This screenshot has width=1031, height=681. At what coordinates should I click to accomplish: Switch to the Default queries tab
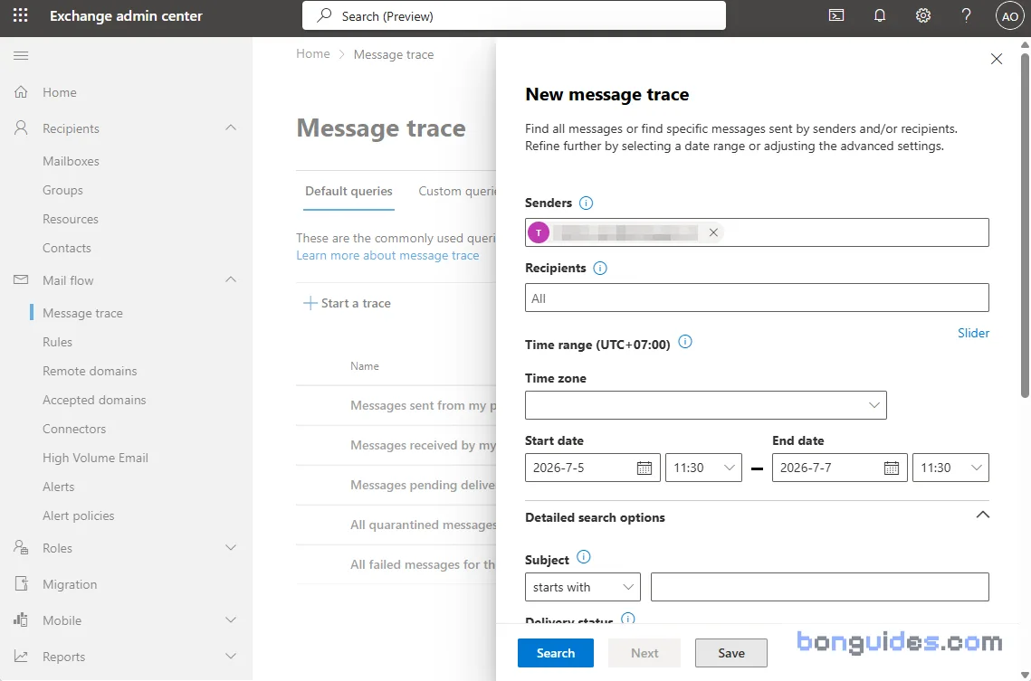click(x=348, y=191)
